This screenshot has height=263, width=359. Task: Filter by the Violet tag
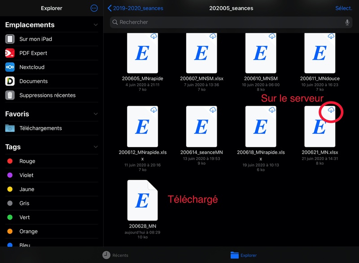(26, 175)
